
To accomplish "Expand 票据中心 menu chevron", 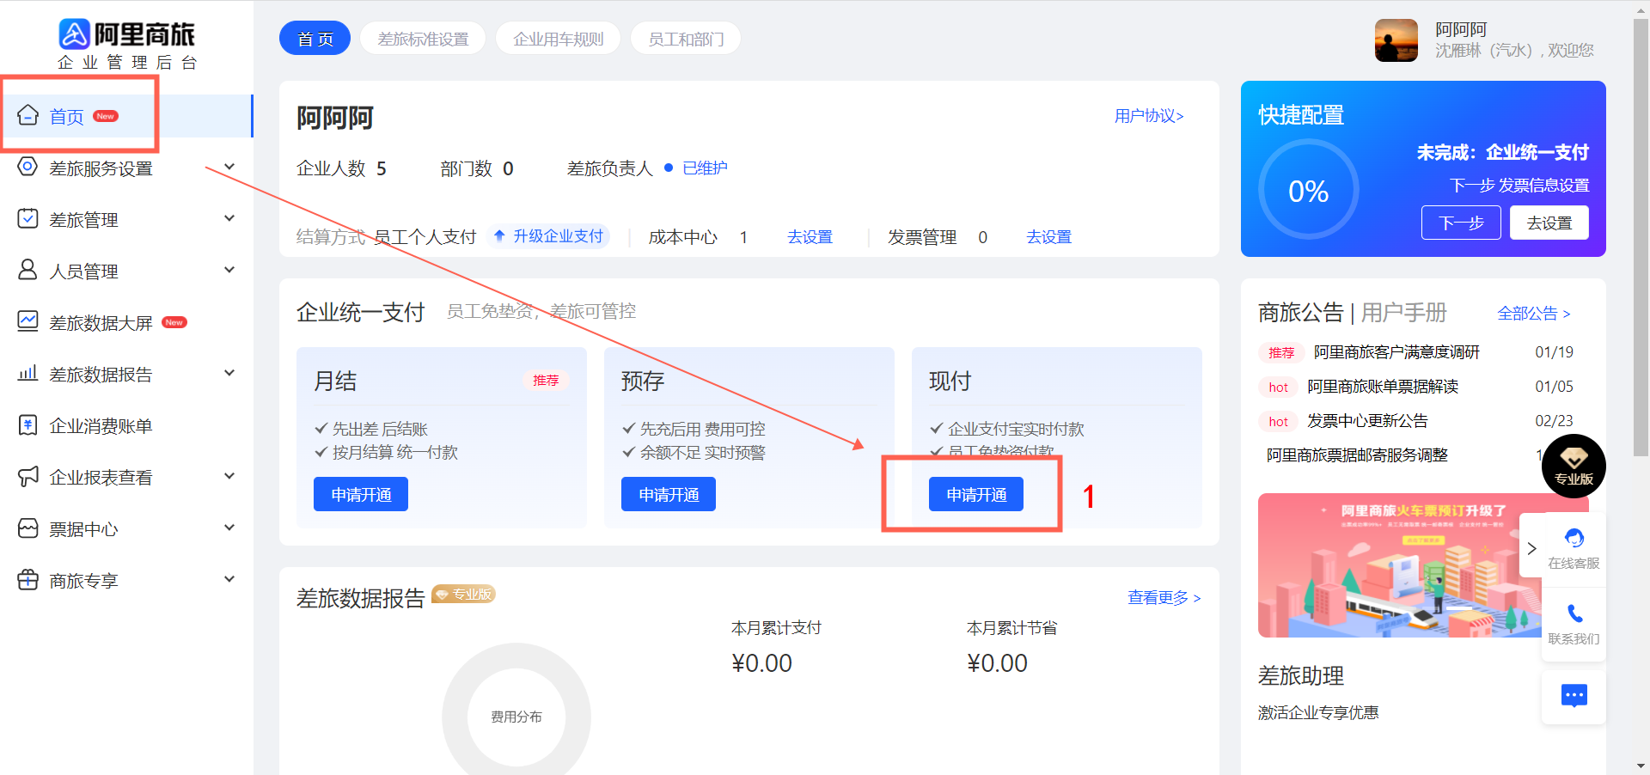I will click(229, 528).
